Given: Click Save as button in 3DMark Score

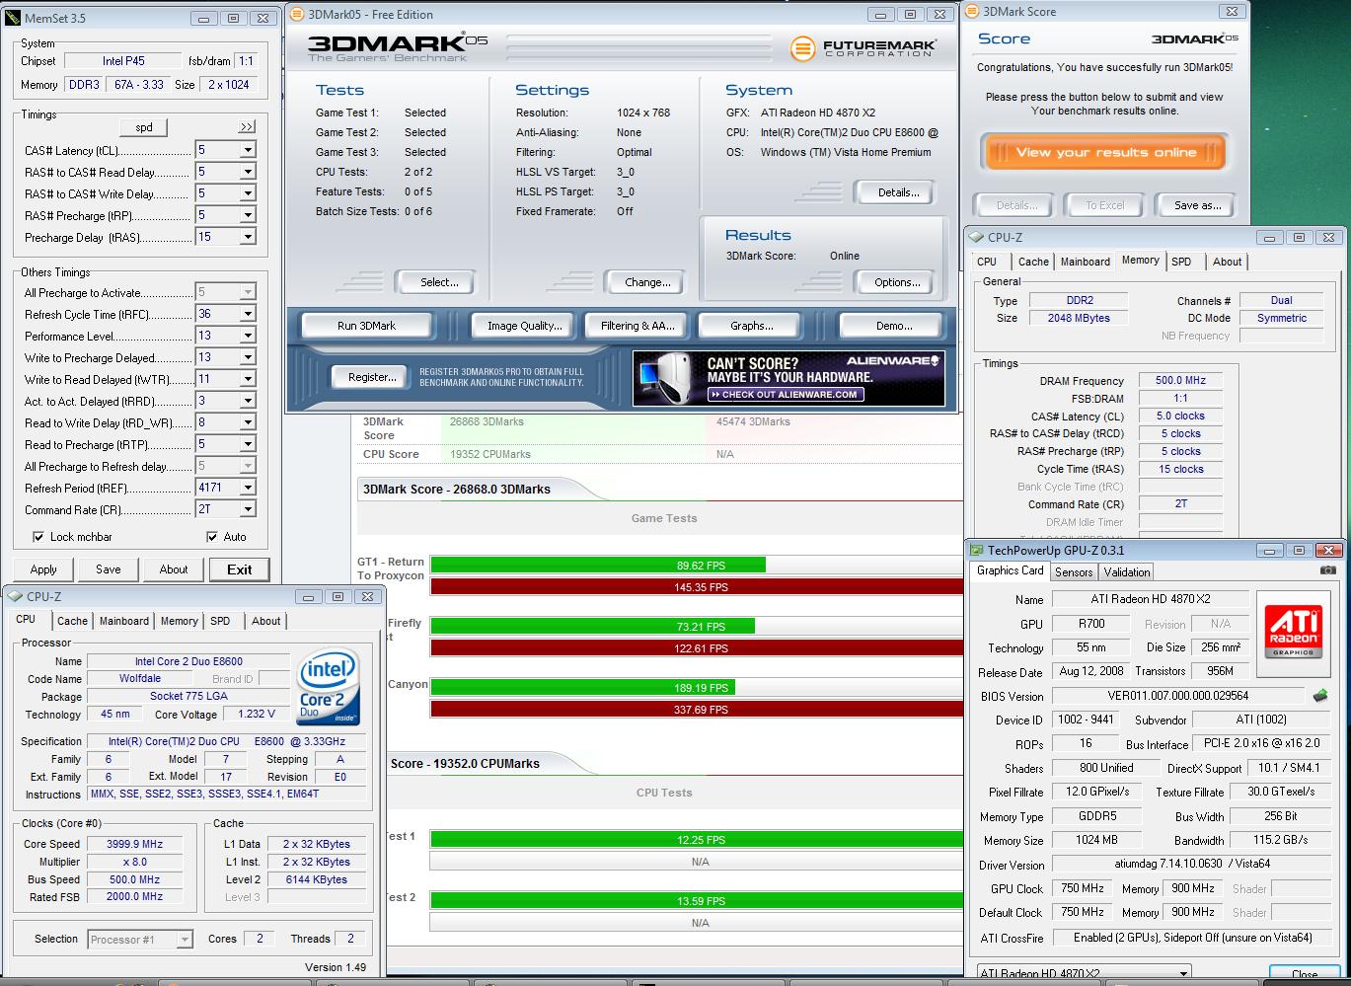Looking at the screenshot, I should [1197, 205].
